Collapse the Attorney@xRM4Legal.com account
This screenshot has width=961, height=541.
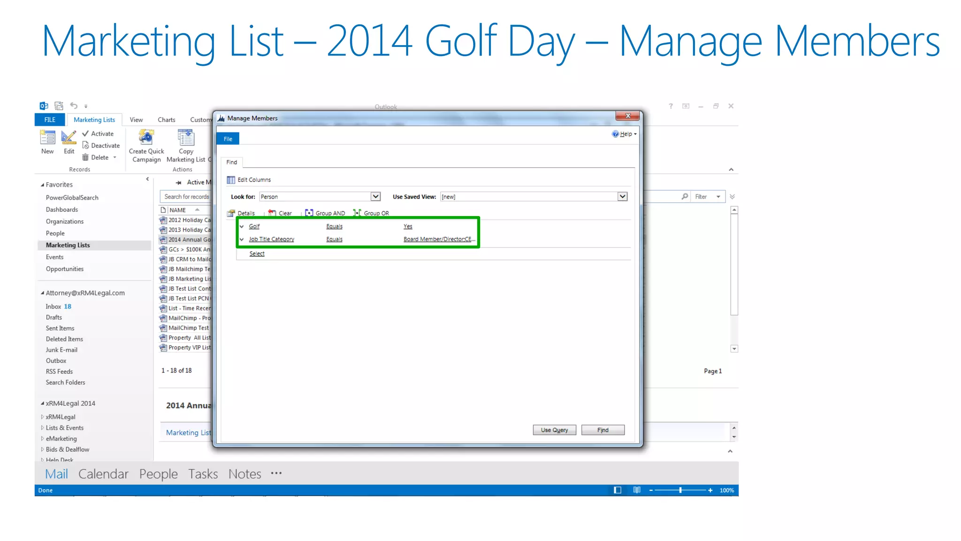(42, 293)
